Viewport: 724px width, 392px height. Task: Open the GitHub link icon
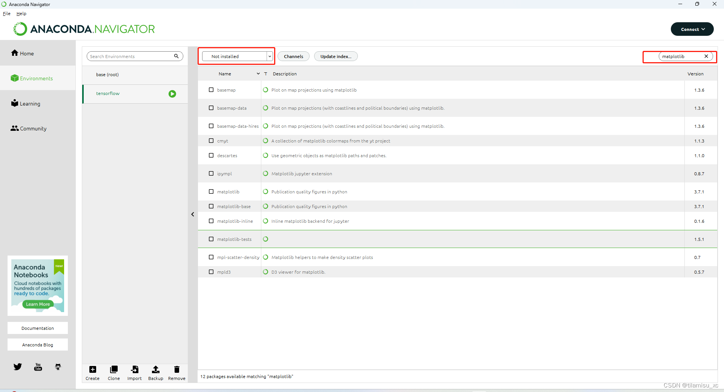tap(58, 367)
